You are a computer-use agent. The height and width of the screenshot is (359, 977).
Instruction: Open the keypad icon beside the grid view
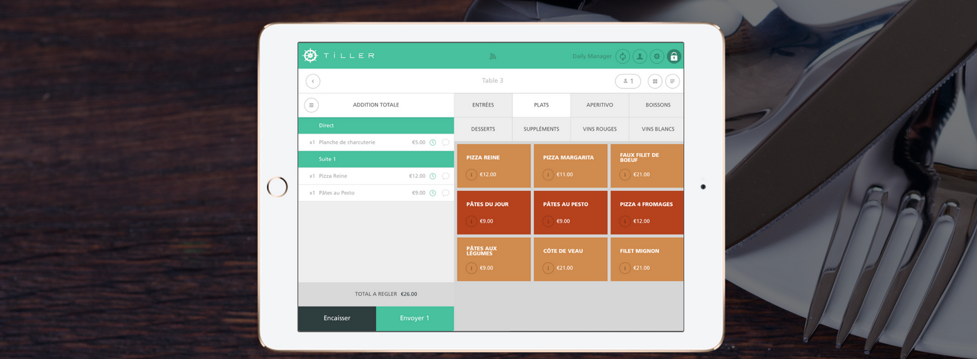[x=672, y=81]
